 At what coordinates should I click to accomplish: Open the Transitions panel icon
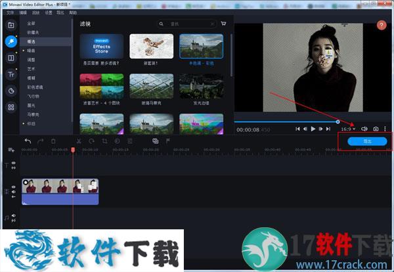coord(11,58)
